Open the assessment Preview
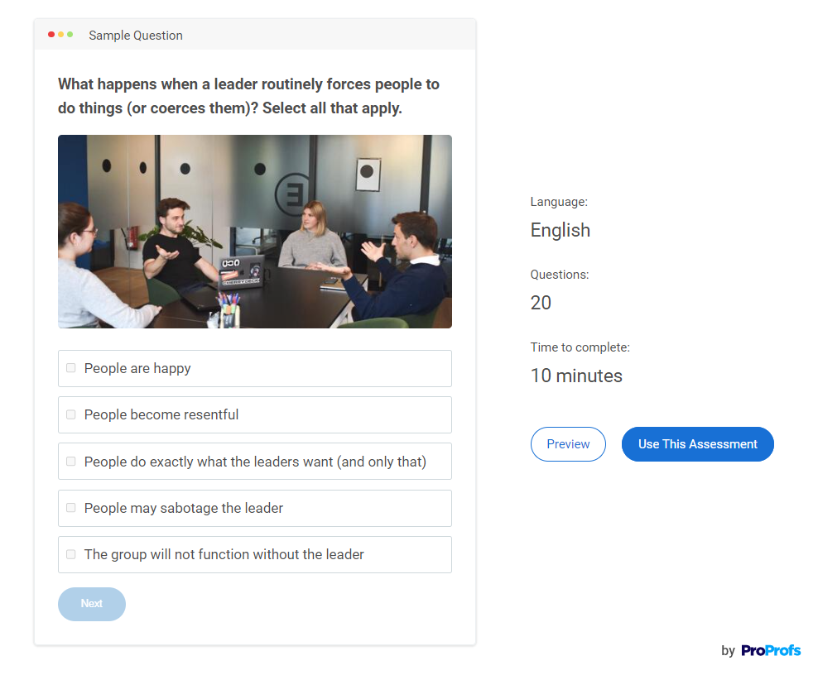The image size is (818, 675). point(568,444)
